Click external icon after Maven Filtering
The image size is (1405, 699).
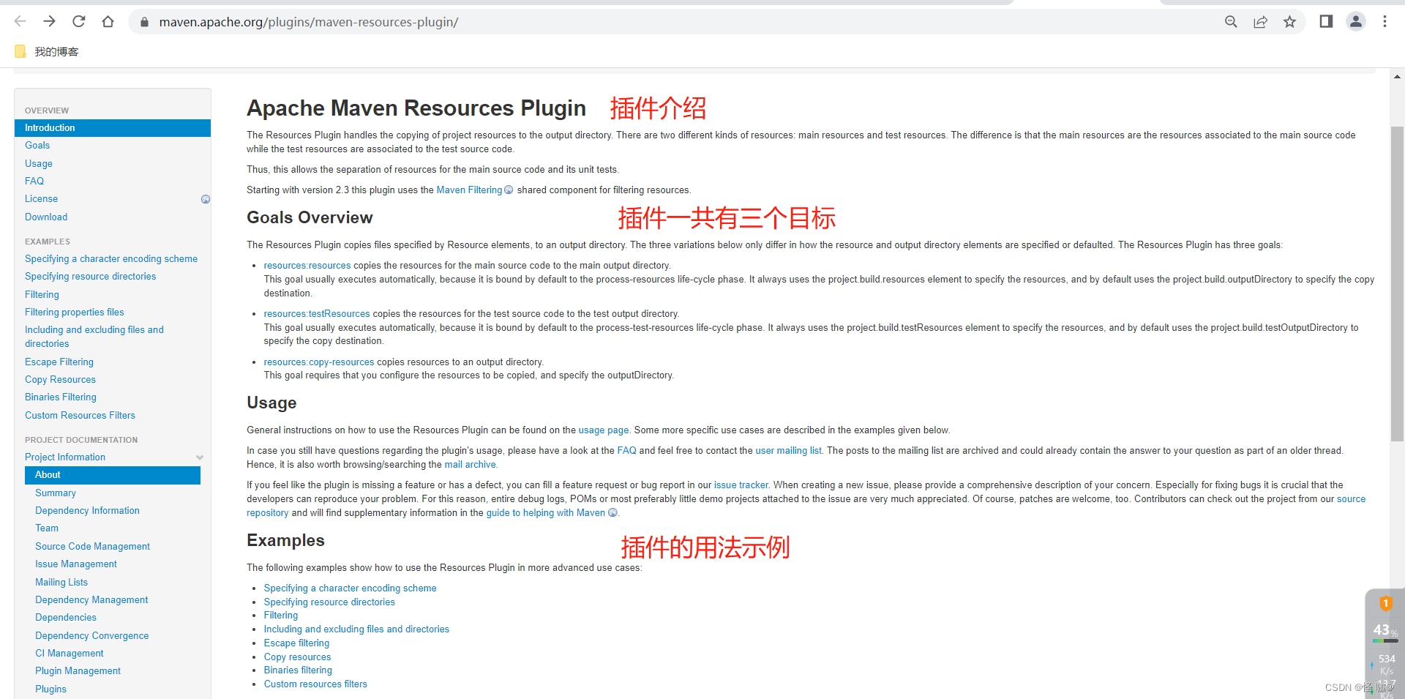pyautogui.click(x=509, y=190)
